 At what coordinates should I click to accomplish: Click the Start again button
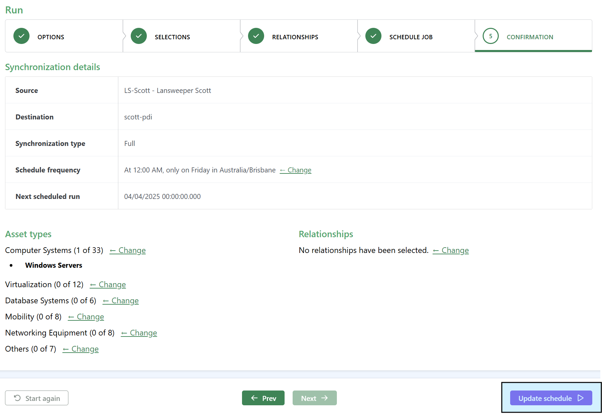(x=37, y=398)
